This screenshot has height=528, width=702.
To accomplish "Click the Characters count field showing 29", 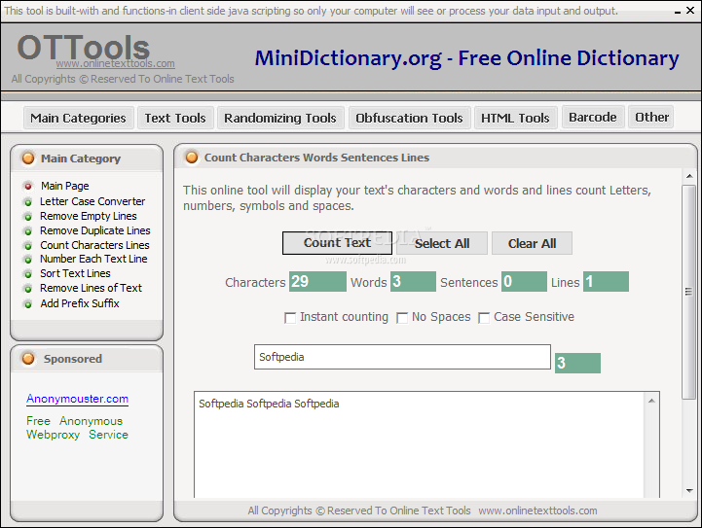I will coord(317,282).
